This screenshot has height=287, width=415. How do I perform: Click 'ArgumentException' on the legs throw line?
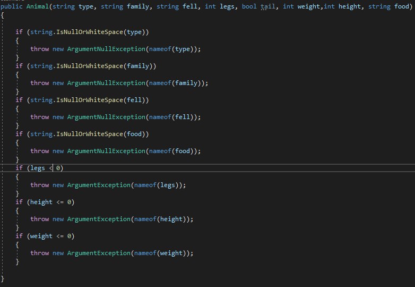(x=99, y=185)
